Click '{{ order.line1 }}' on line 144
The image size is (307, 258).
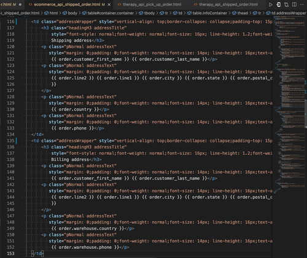[x=118, y=197]
